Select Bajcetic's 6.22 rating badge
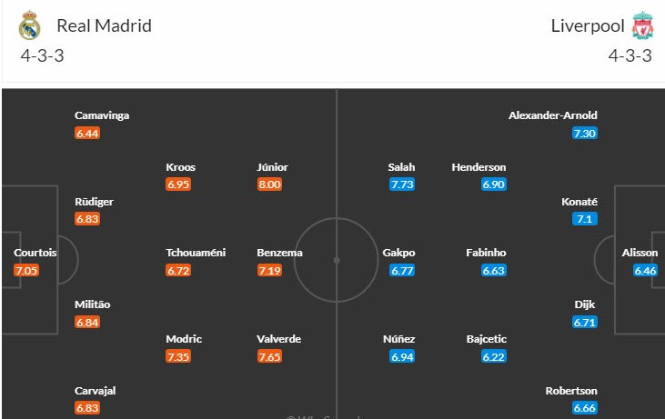 click(493, 356)
